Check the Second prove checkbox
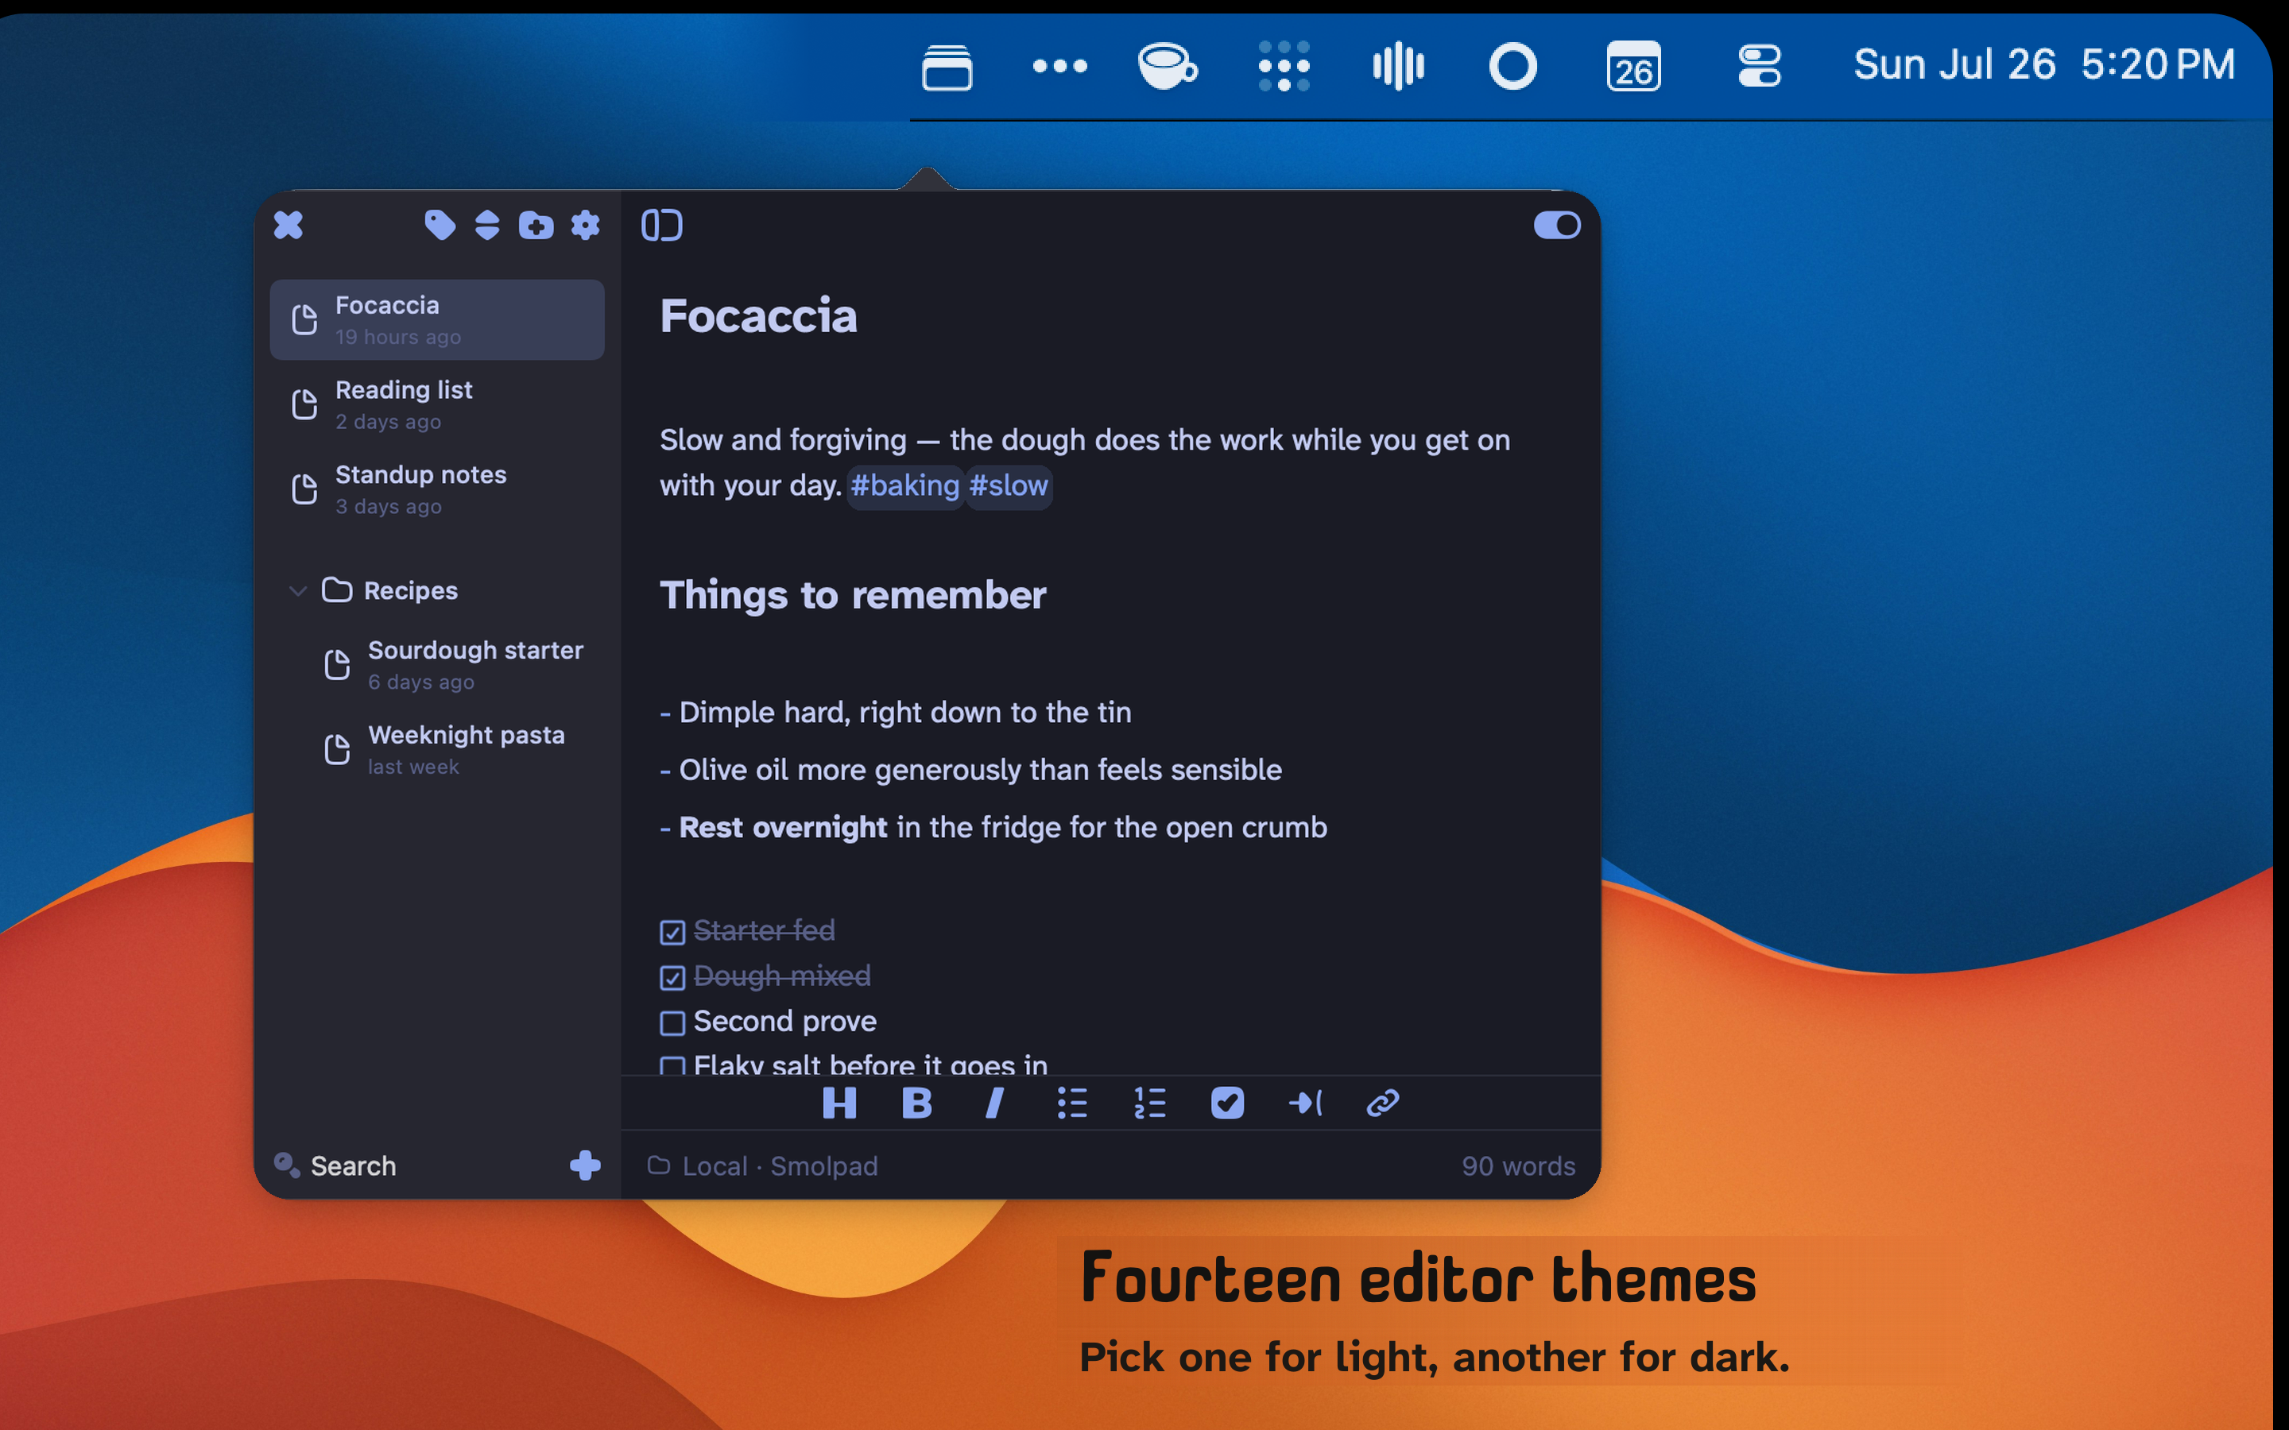The height and width of the screenshot is (1430, 2289). [x=672, y=1023]
